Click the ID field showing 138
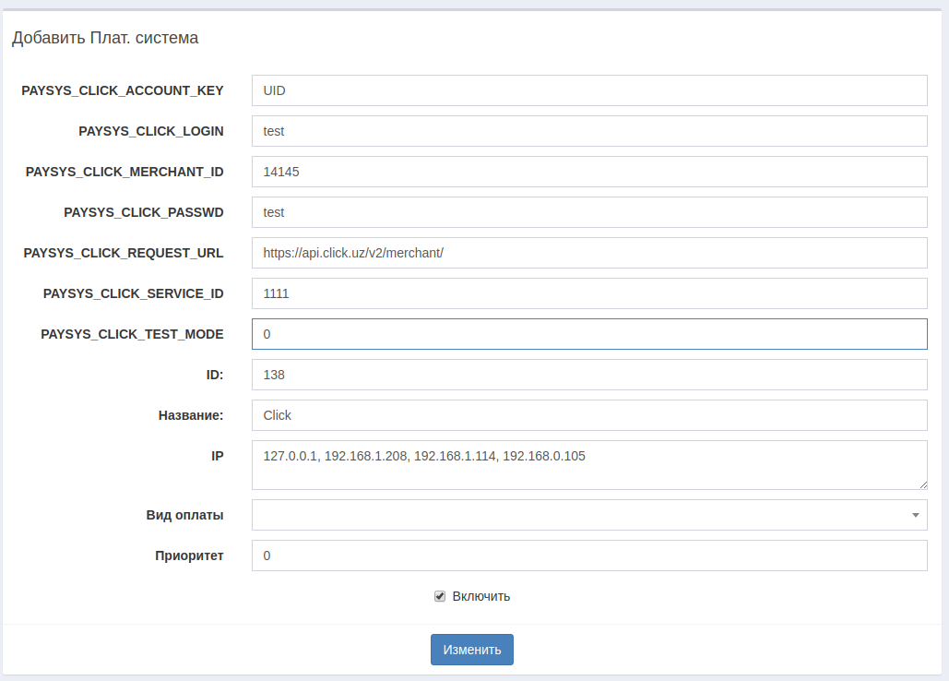 click(588, 375)
